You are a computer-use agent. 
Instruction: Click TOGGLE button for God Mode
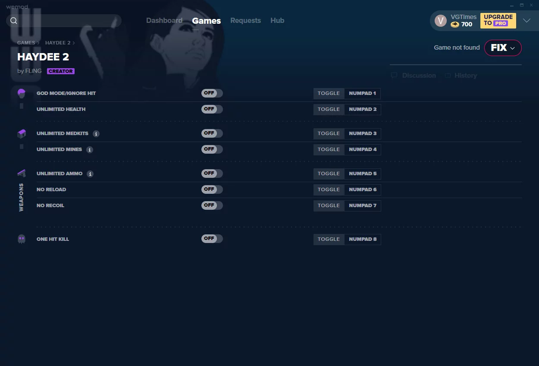pos(329,93)
